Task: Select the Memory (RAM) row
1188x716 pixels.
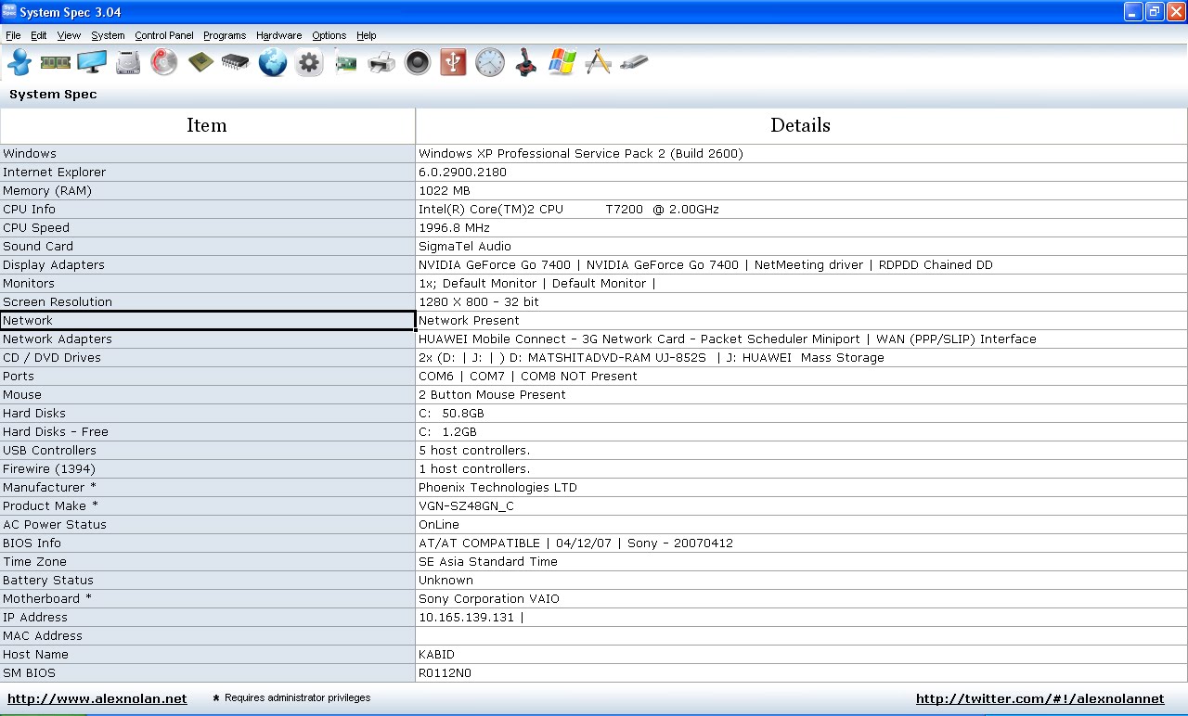Action: click(594, 191)
